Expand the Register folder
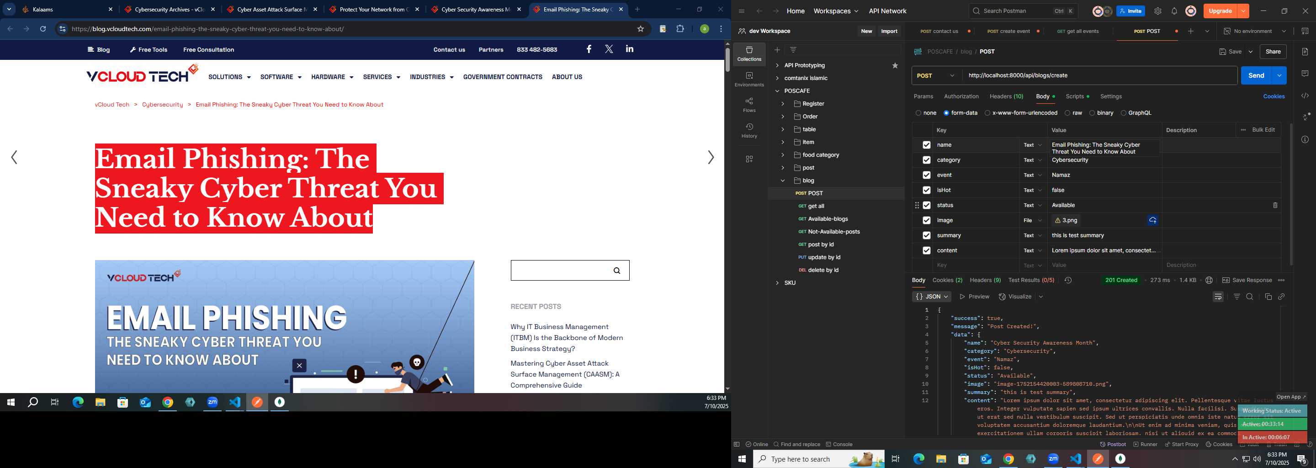Screen dimensions: 1316x468 [x=782, y=104]
